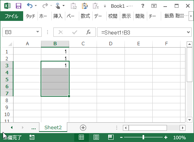The height and width of the screenshot is (142, 194).
Task: Open the ファイル tab
Action: (12, 16)
